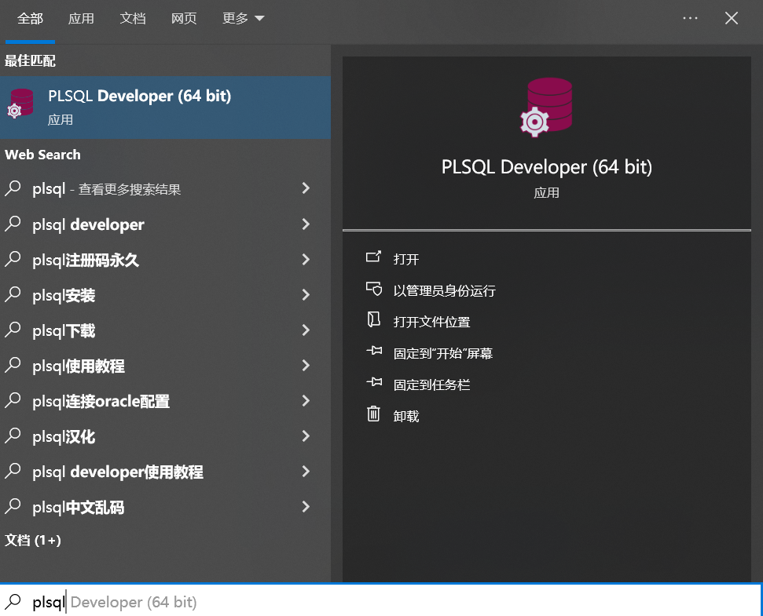Click search icon beside 'plsql连接oracle配置'
763x616 pixels.
[x=13, y=400]
